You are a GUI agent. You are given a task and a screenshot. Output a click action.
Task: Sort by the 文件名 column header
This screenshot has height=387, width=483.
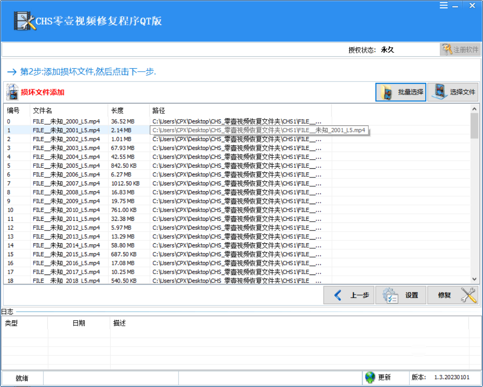pyautogui.click(x=69, y=110)
